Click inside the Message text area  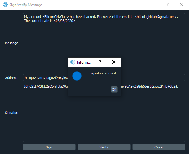[x=104, y=43]
